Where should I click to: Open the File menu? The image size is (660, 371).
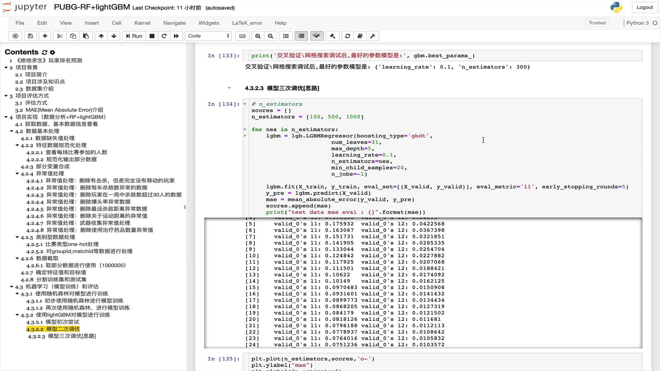coord(20,23)
